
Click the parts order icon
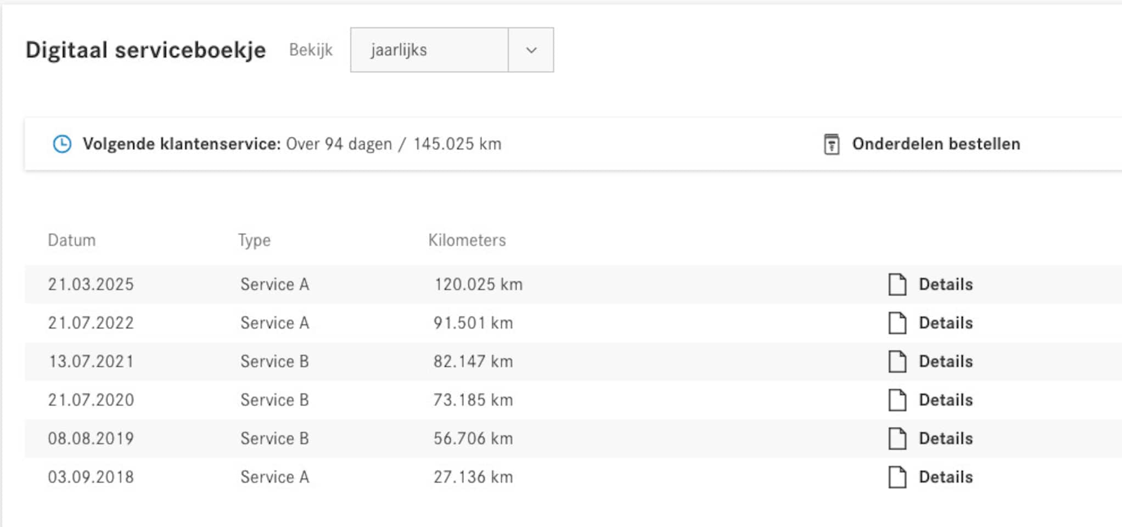(831, 144)
